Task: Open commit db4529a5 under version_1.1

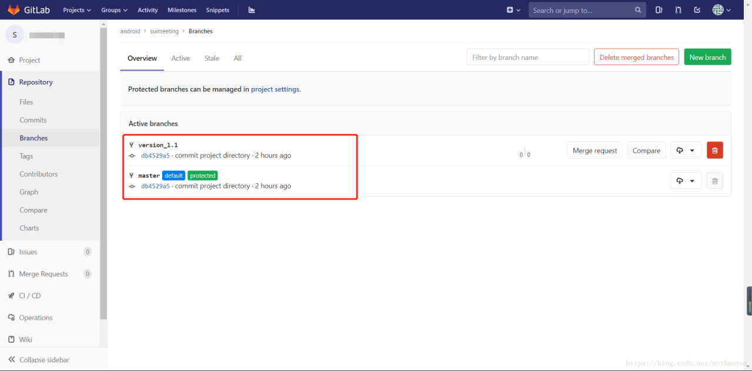Action: (155, 156)
